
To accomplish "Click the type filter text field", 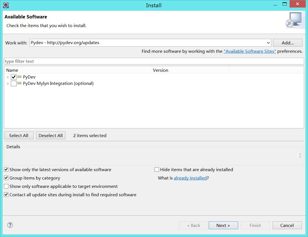I will [x=154, y=61].
